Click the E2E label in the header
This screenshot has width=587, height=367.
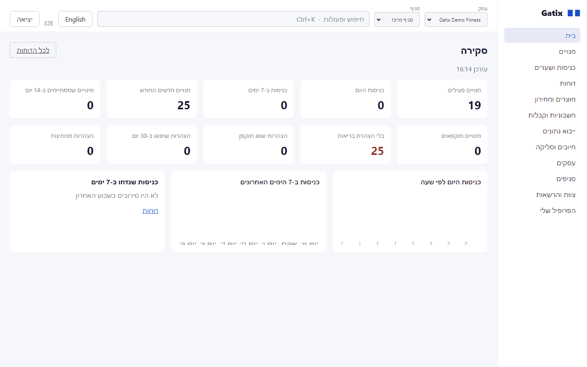pyautogui.click(x=49, y=23)
